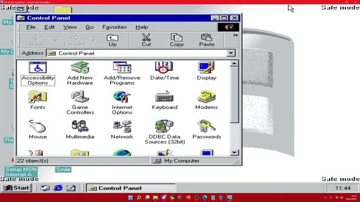The height and width of the screenshot is (202, 360).
Task: Click the grayed-out Back button
Action: (37, 40)
